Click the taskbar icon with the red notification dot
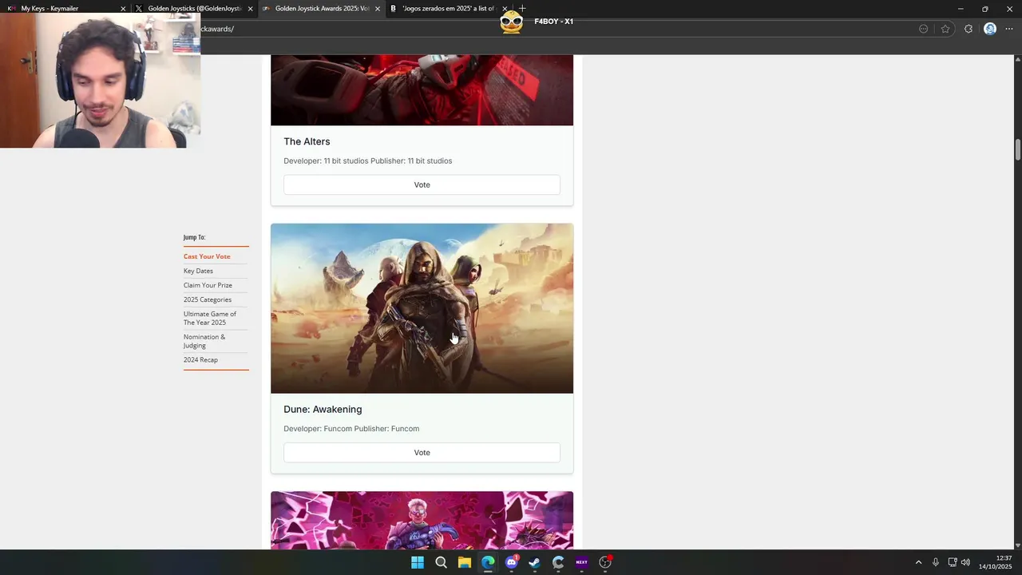The image size is (1022, 575). (605, 562)
